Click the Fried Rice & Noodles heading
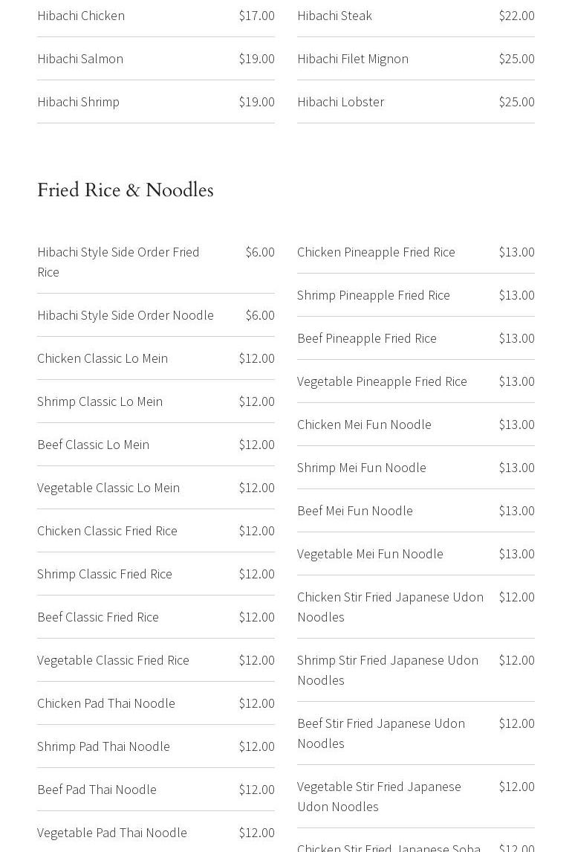572x852 pixels. click(126, 190)
